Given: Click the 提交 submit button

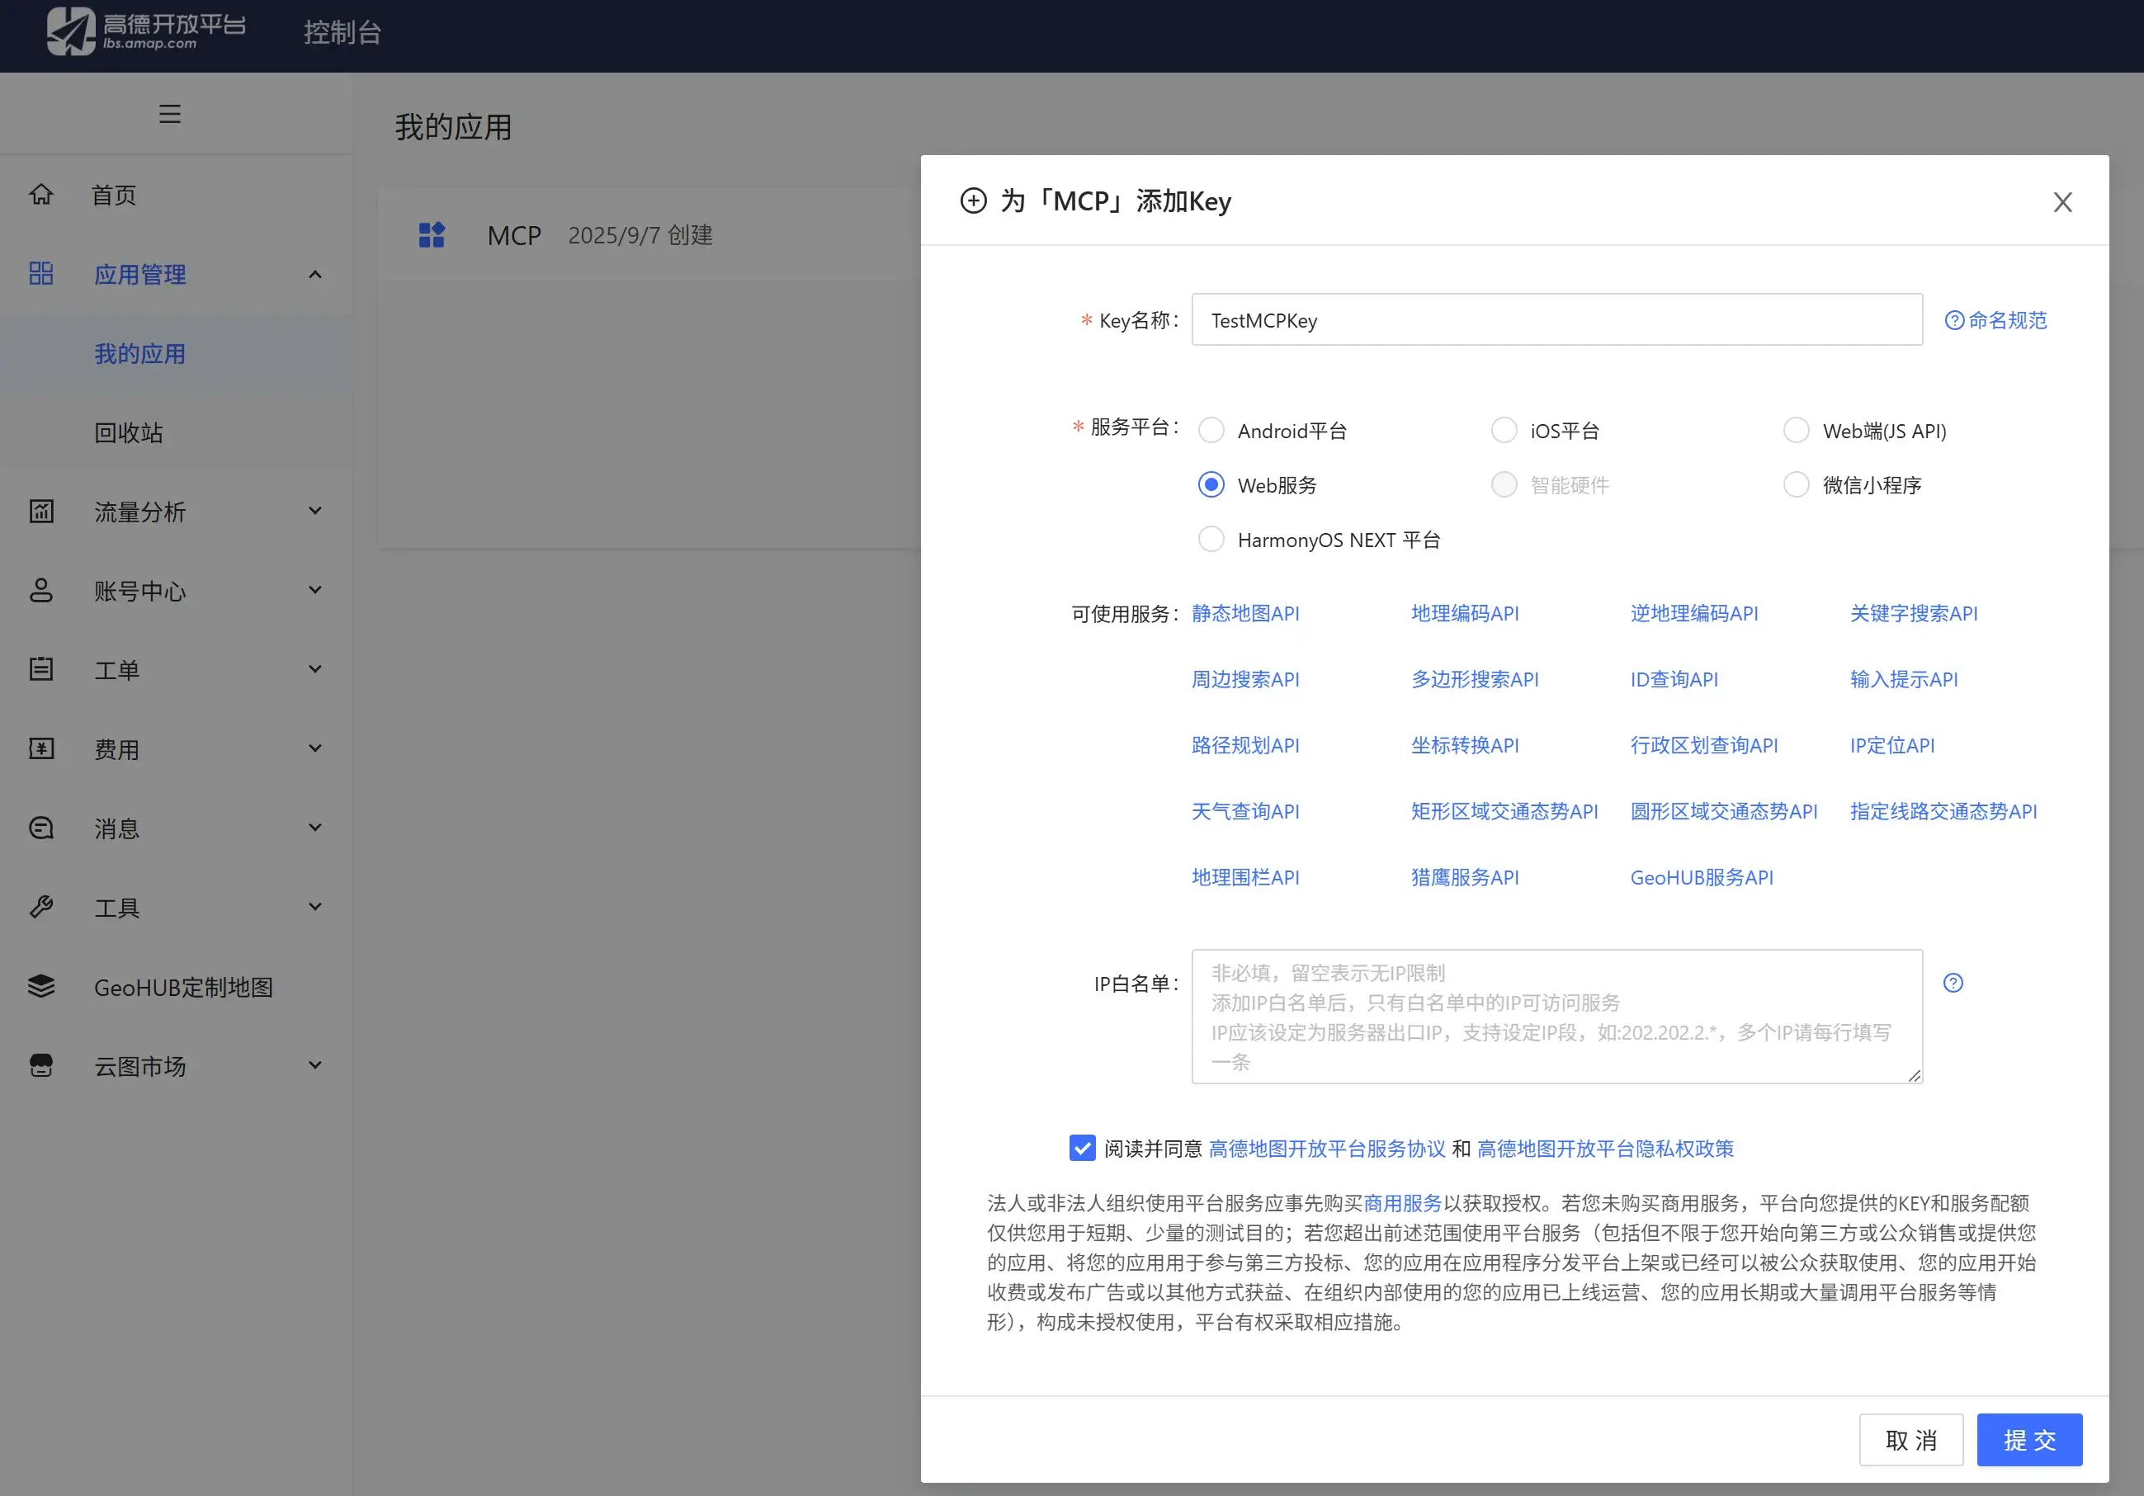Looking at the screenshot, I should [2029, 1440].
